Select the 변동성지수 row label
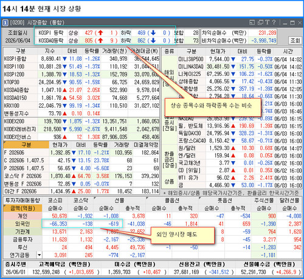The width and height of the screenshot is (304, 279). pos(16,114)
